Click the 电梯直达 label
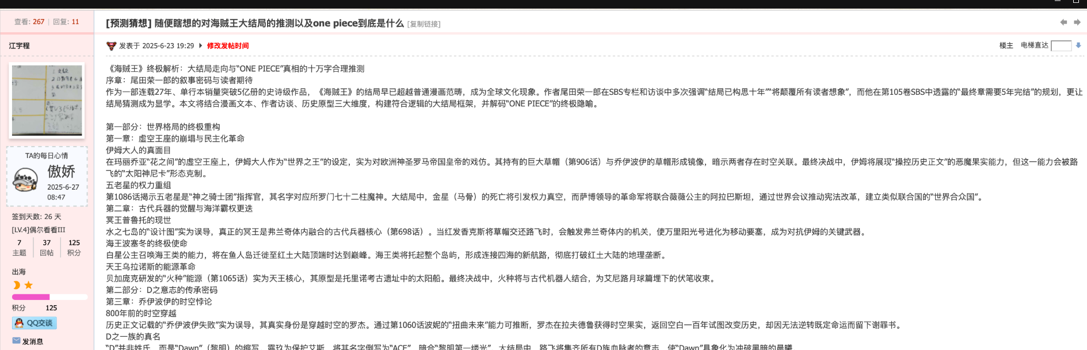Viewport: 1087px width, 350px height. point(1035,45)
